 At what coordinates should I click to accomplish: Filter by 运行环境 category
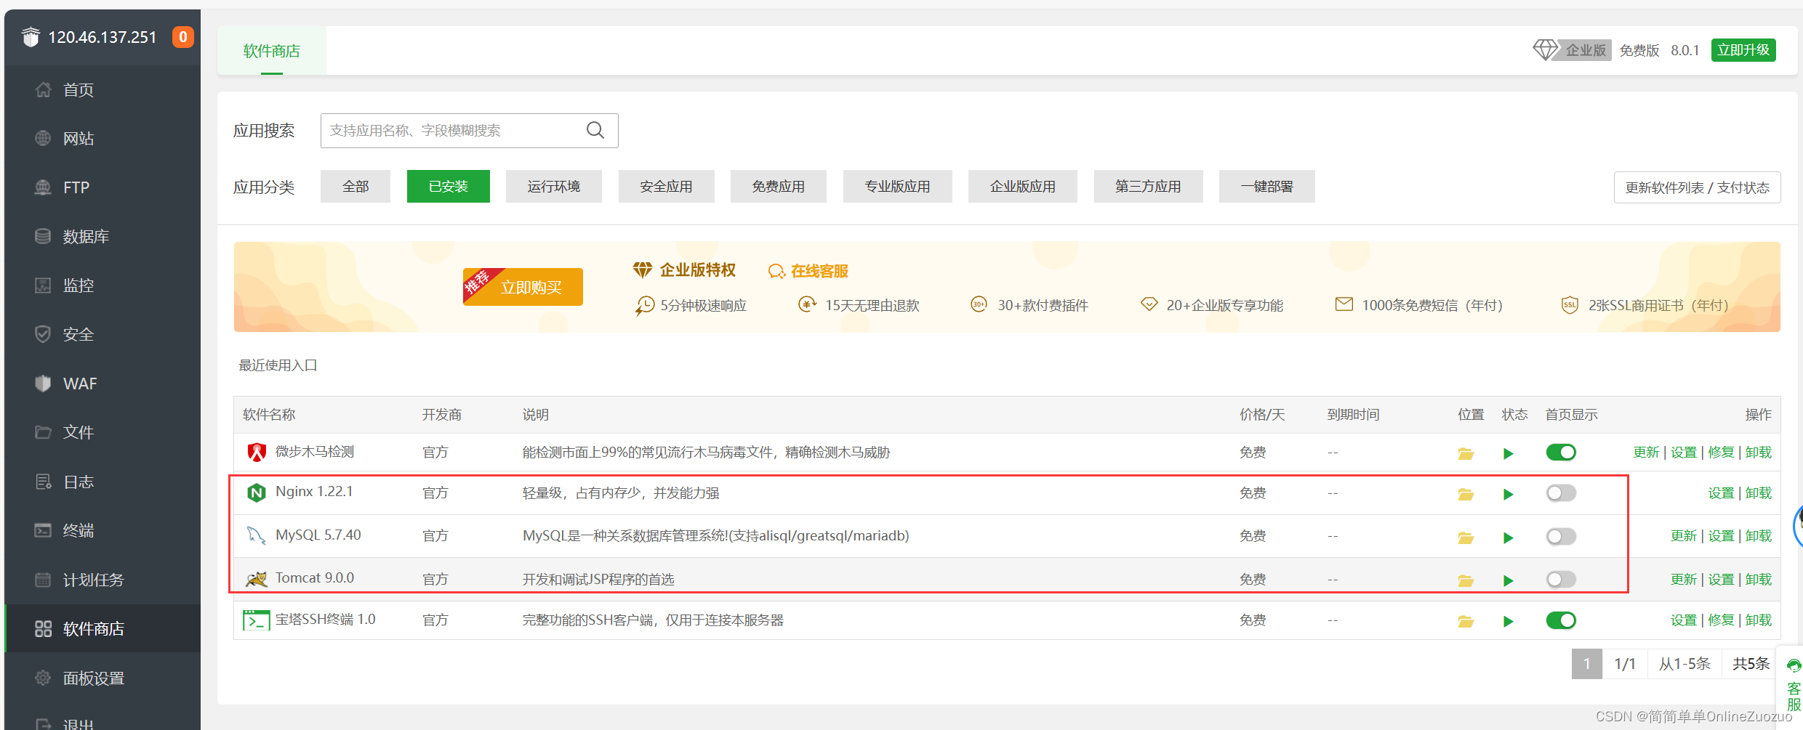click(554, 187)
